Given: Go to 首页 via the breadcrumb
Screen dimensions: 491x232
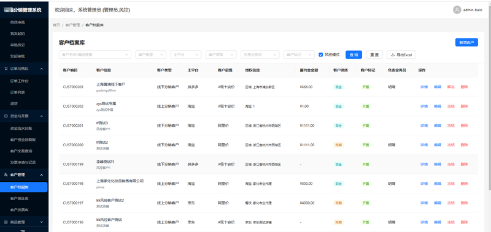Looking at the screenshot, I should [56, 25].
